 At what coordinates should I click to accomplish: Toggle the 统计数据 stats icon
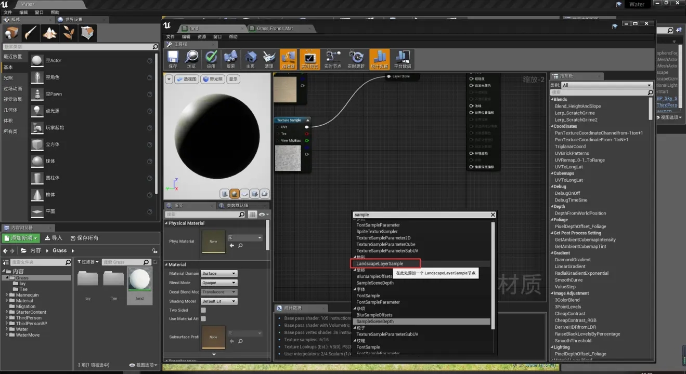379,57
